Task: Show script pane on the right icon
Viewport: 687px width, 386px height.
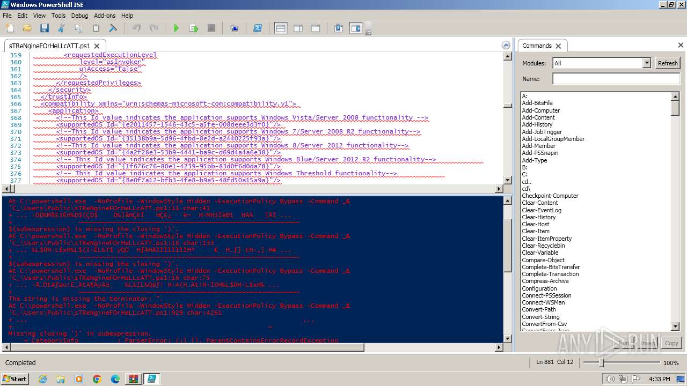Action: click(298, 28)
